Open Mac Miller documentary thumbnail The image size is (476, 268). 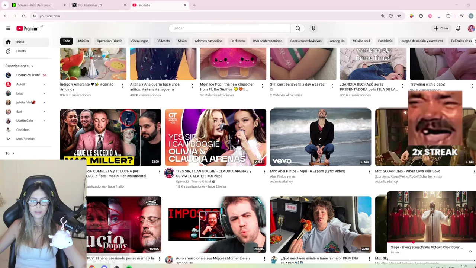point(111,137)
